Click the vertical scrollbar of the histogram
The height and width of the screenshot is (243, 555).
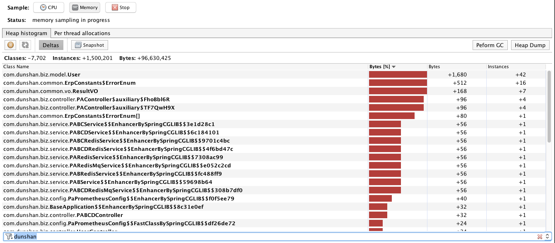550,107
